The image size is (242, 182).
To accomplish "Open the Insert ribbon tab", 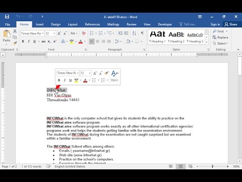I will click(x=40, y=24).
